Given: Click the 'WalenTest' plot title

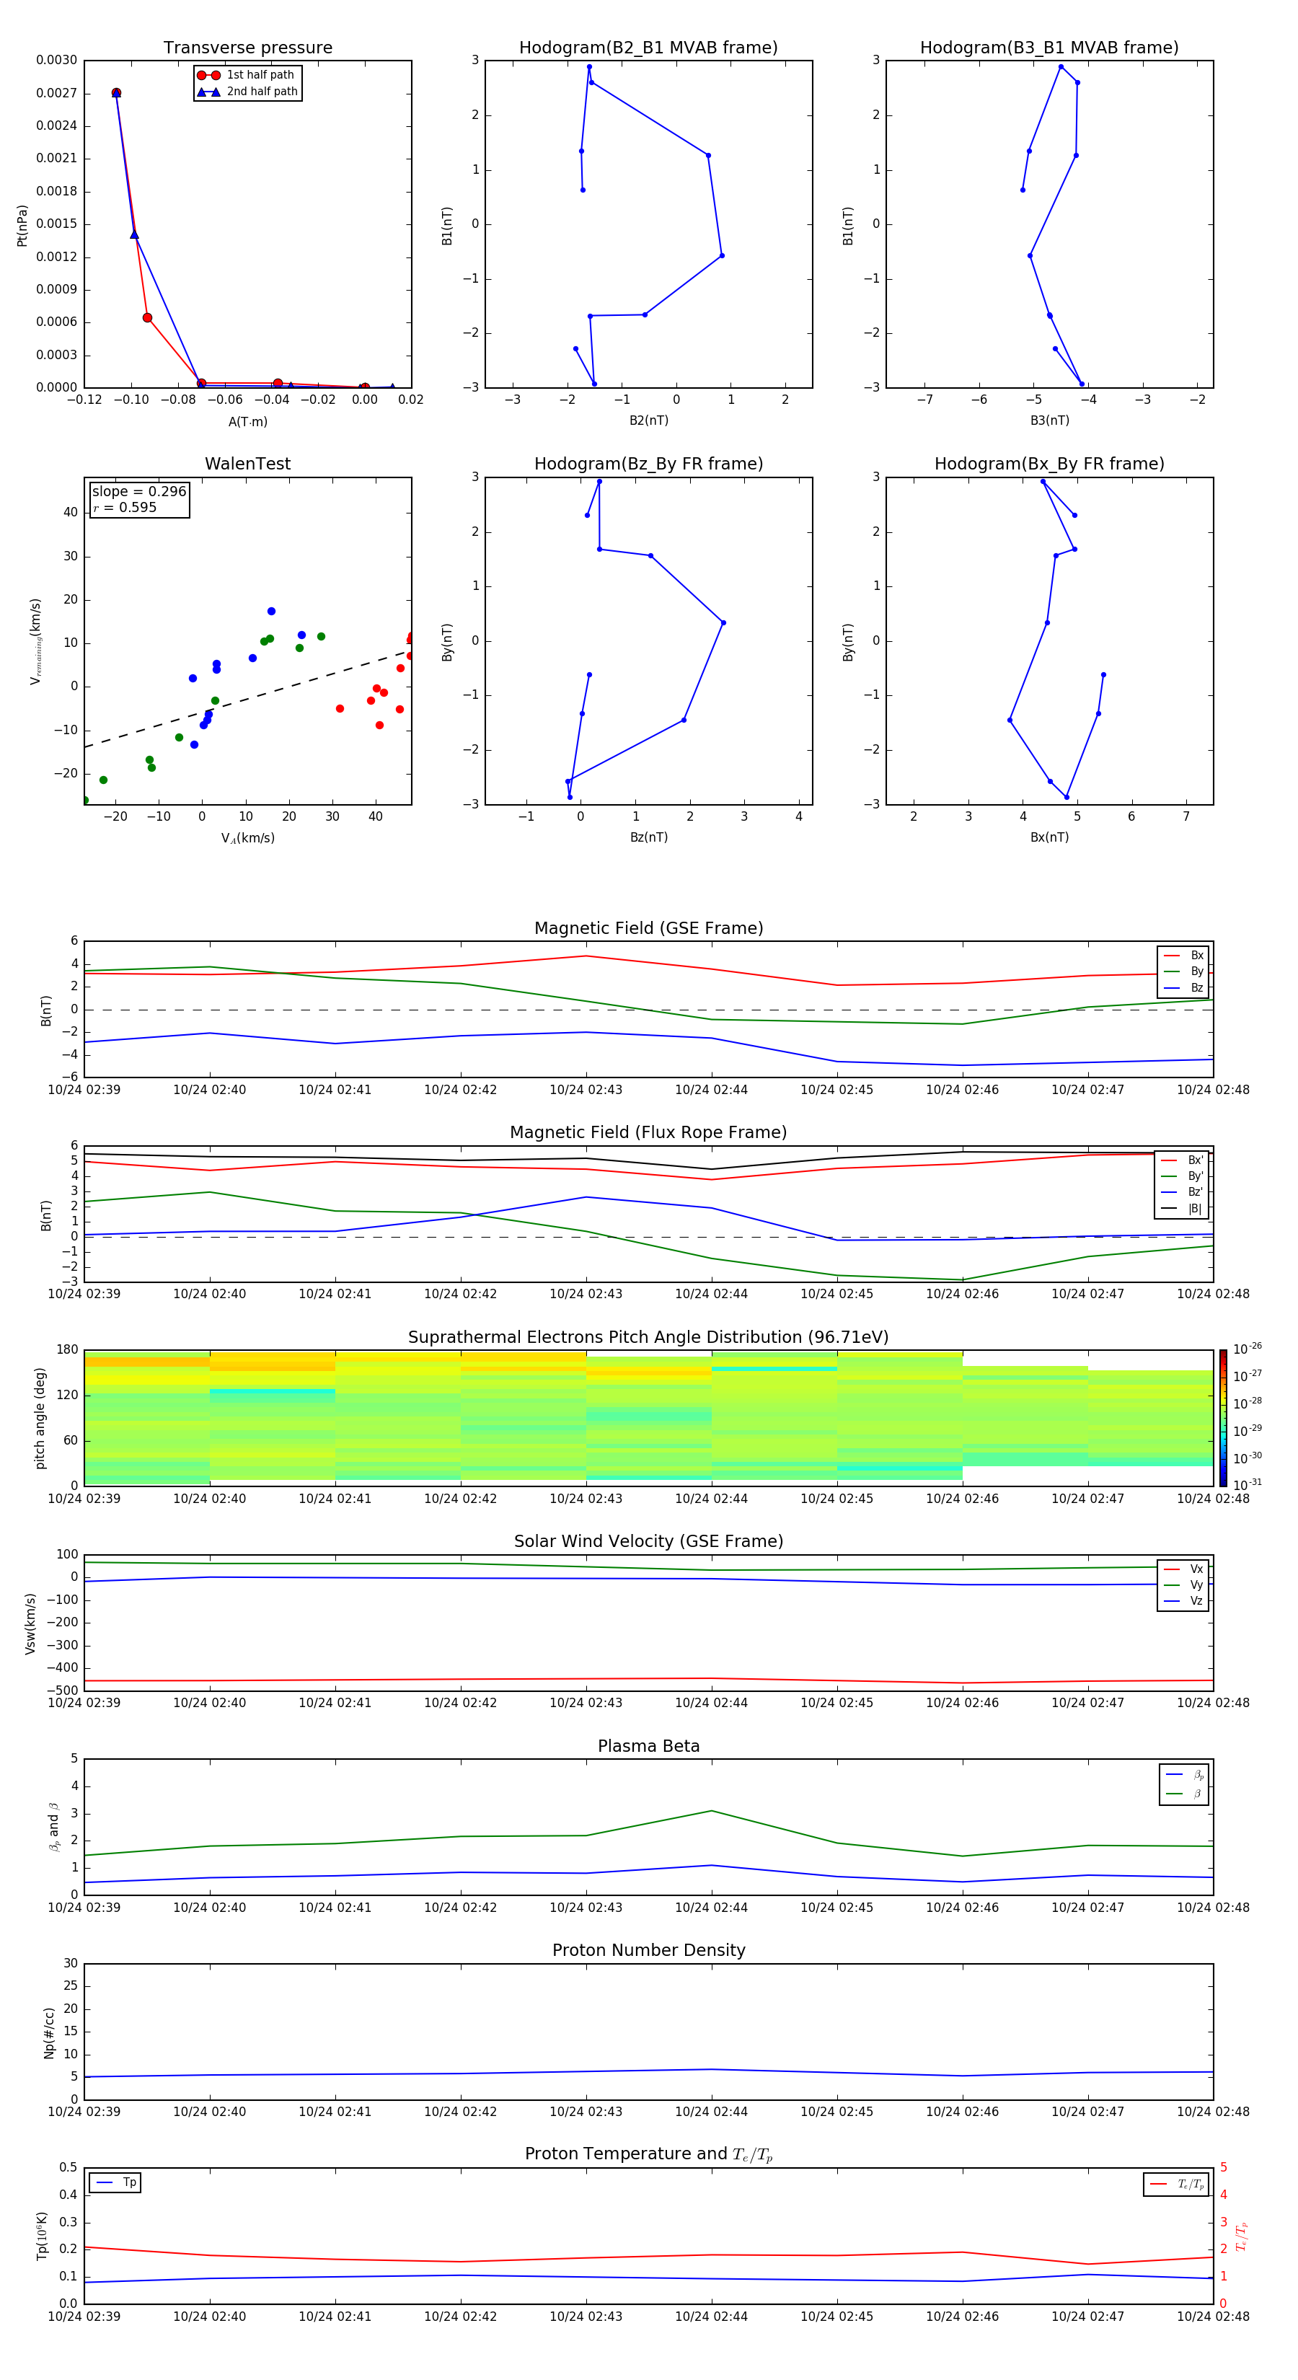Looking at the screenshot, I should pyautogui.click(x=247, y=464).
